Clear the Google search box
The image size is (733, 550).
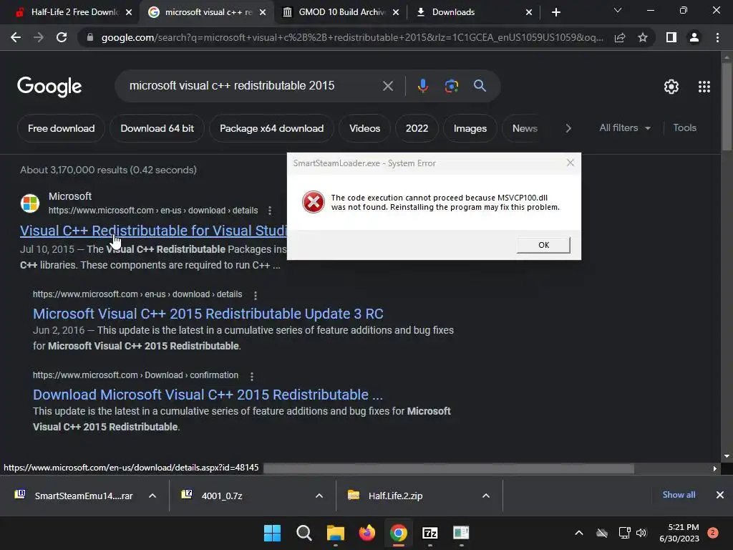tap(388, 86)
